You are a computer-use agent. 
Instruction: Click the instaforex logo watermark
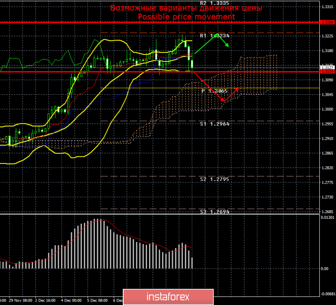168,295
